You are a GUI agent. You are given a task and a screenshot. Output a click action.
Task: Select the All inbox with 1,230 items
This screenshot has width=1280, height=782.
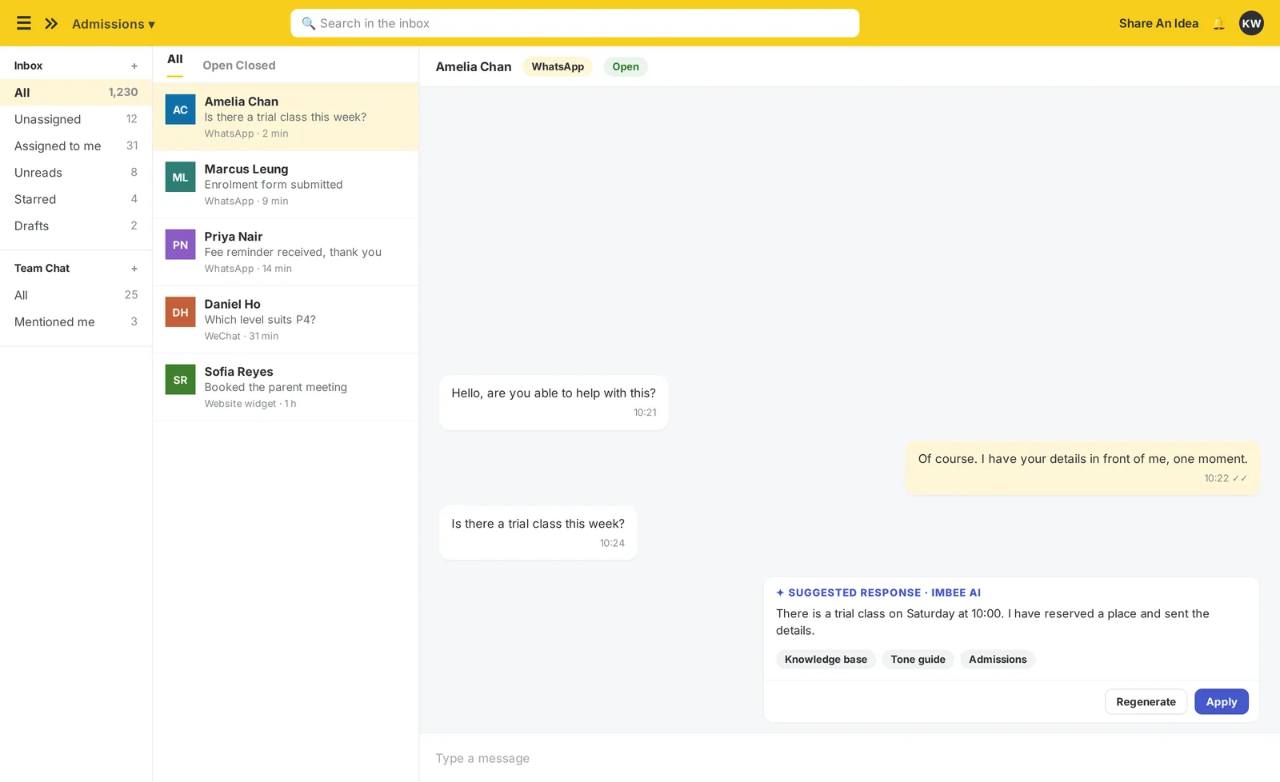coord(76,93)
